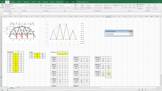The width and height of the screenshot is (162, 91).
Task: Open Suchen und Auswählen
Action: pos(155,7)
